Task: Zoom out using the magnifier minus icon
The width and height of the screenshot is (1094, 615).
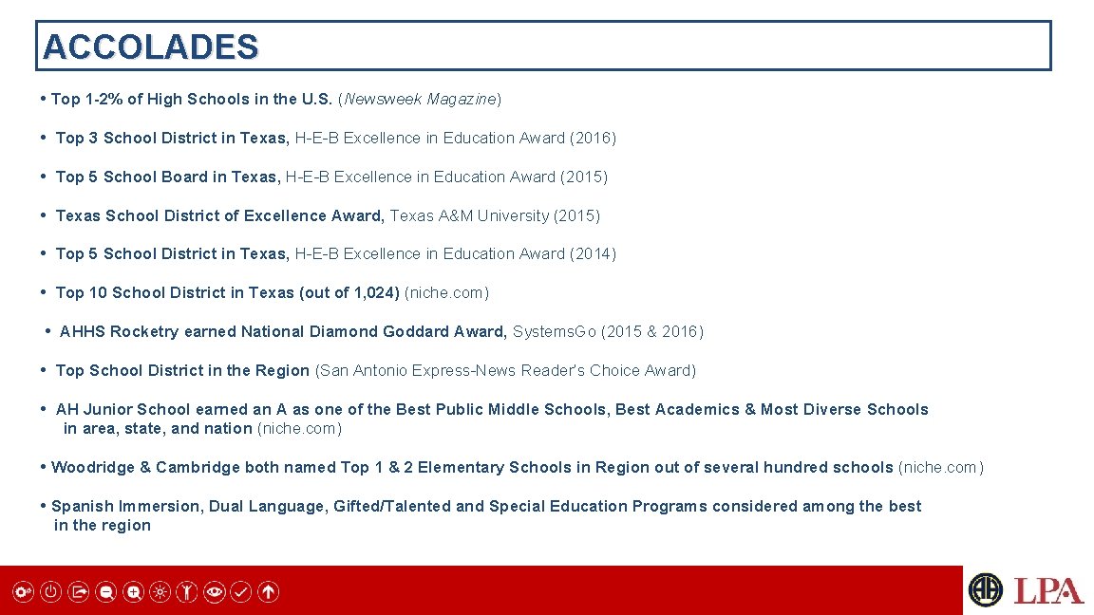Action: (105, 592)
